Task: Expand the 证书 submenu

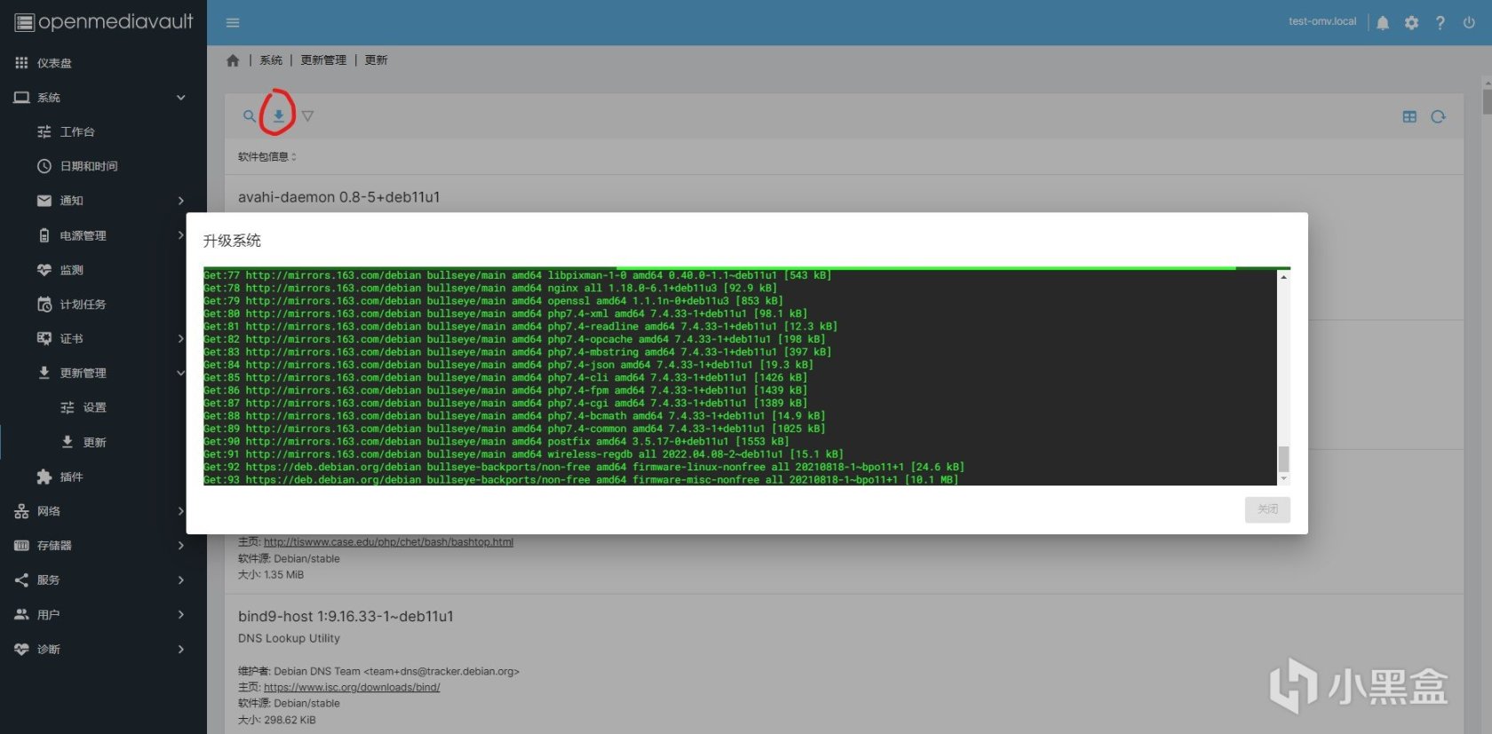Action: (x=103, y=339)
